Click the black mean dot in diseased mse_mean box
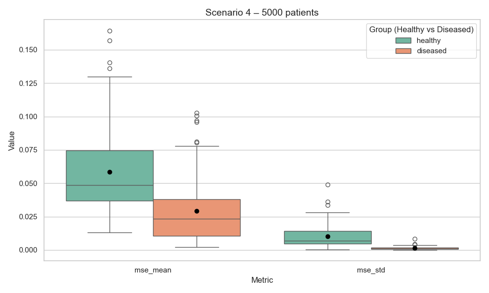This screenshot has width=489, height=293. pyautogui.click(x=197, y=211)
